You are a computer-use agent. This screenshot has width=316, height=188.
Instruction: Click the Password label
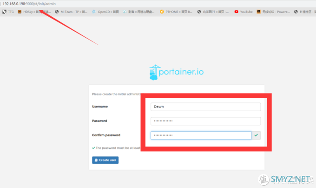point(99,121)
